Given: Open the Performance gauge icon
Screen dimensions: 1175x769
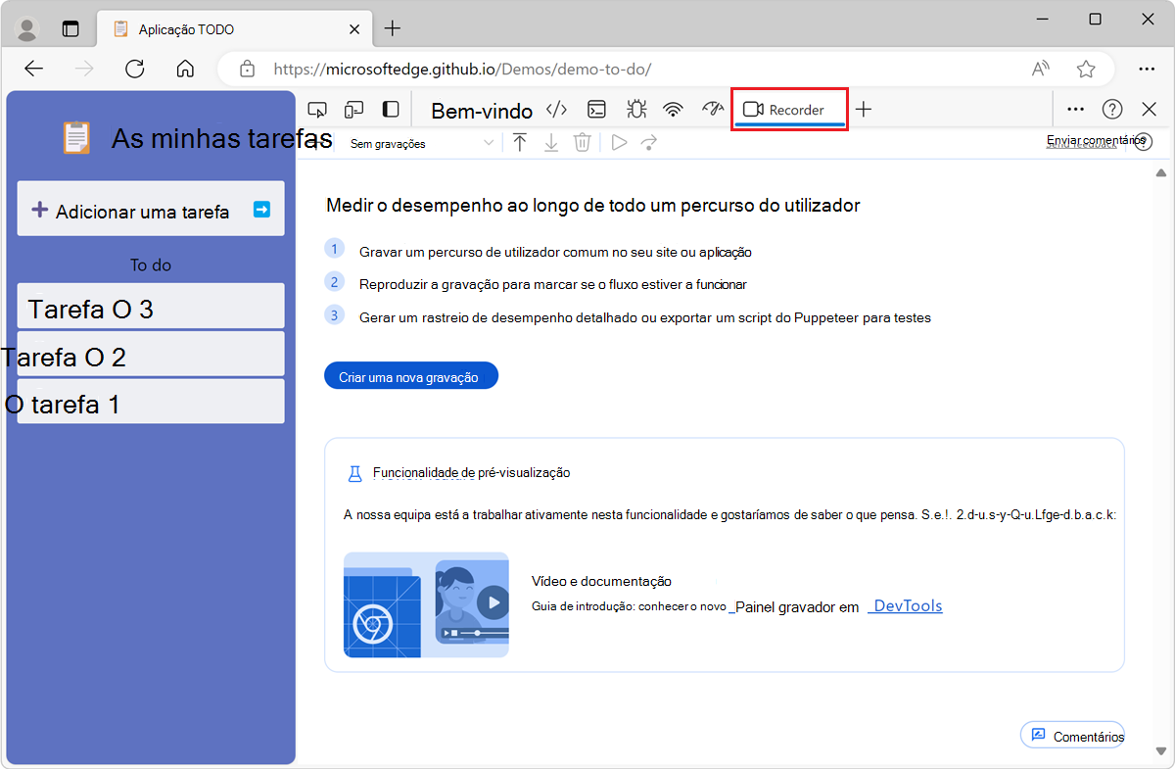Looking at the screenshot, I should pyautogui.click(x=711, y=109).
